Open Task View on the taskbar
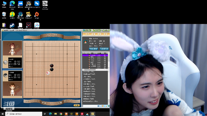This screenshot has width=207, height=116. tap(45, 114)
